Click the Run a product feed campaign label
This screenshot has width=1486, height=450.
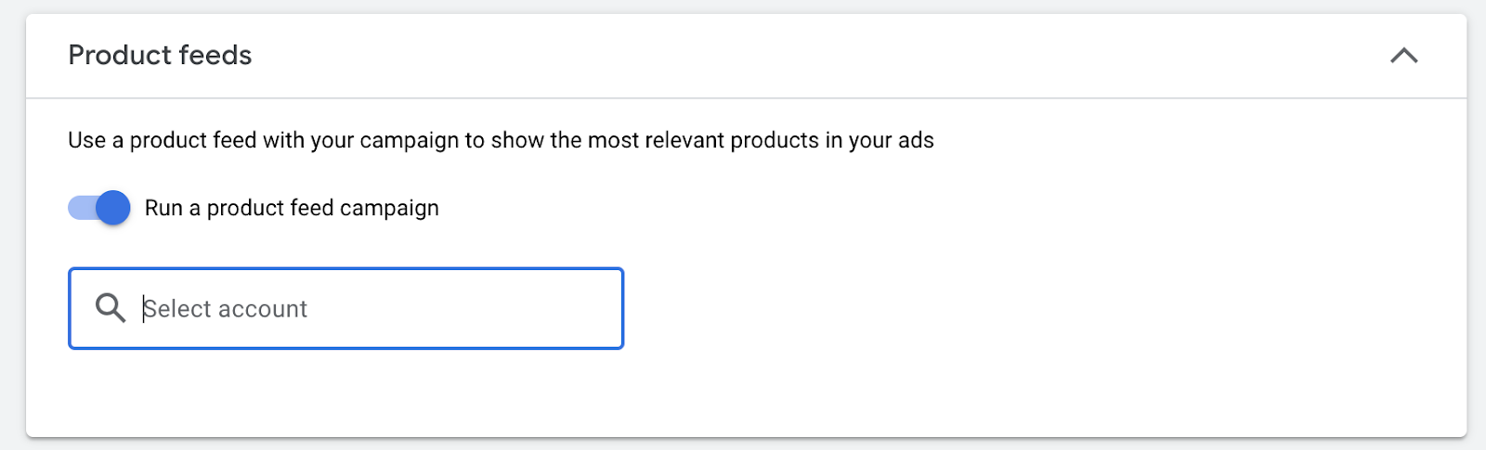click(x=292, y=208)
